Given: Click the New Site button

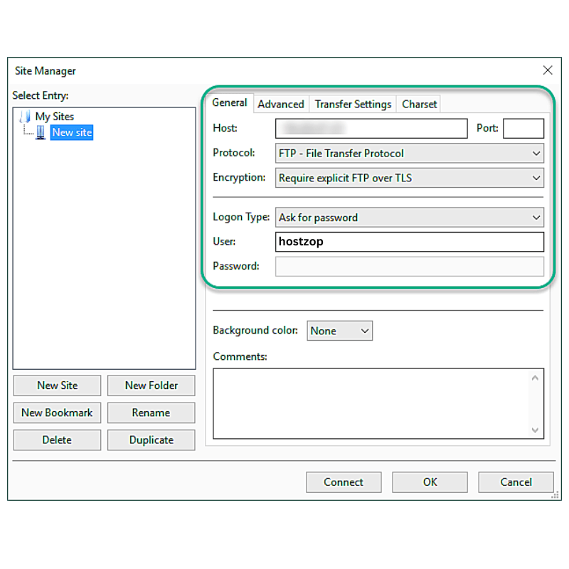Looking at the screenshot, I should (57, 385).
